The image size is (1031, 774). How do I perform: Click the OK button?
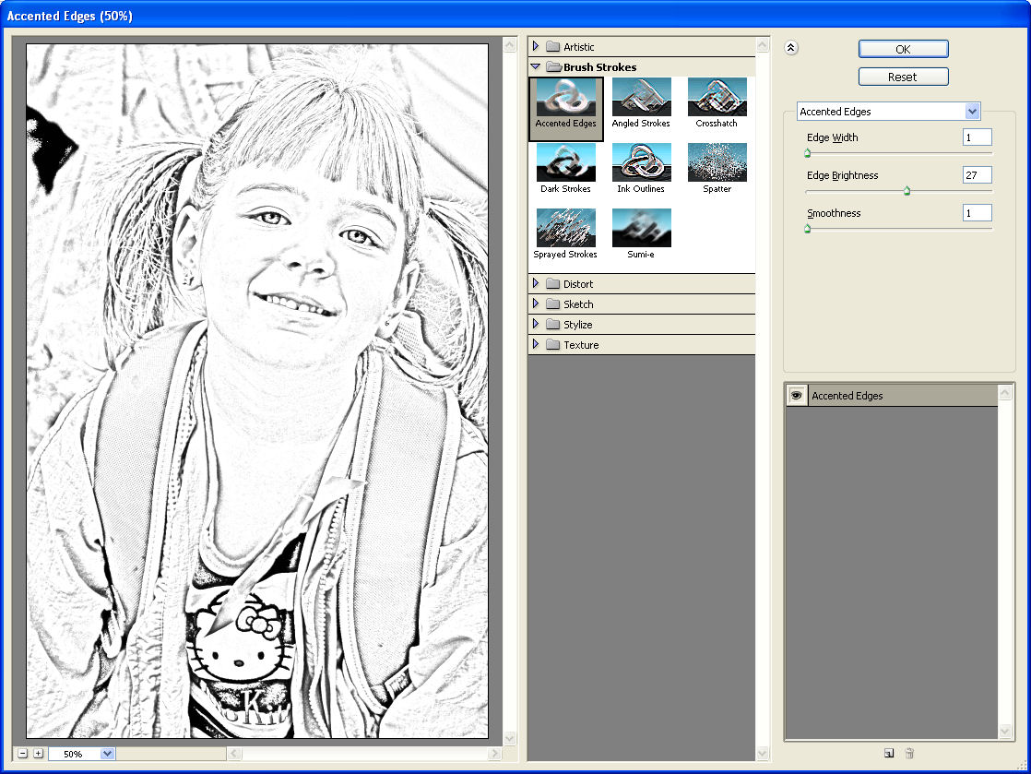coord(904,49)
